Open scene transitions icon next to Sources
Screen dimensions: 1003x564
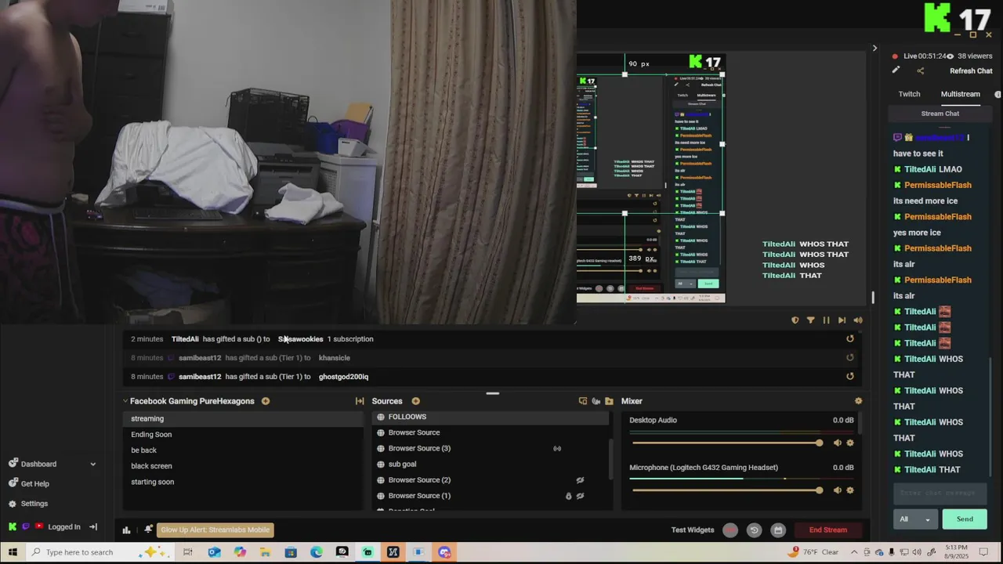tap(360, 401)
